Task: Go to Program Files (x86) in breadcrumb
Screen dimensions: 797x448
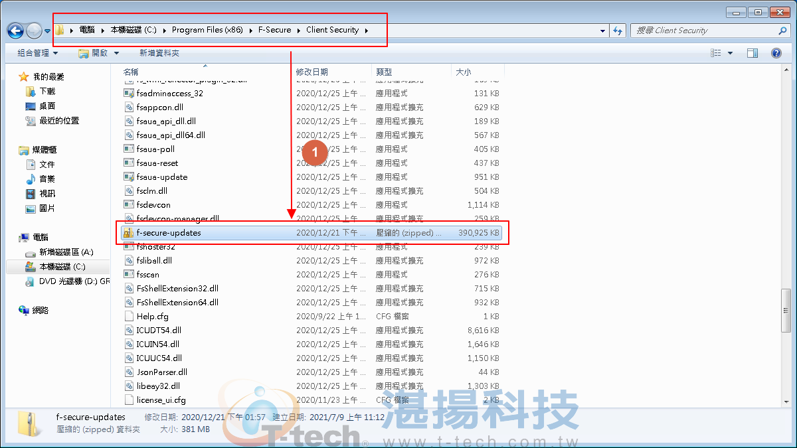Action: [207, 31]
